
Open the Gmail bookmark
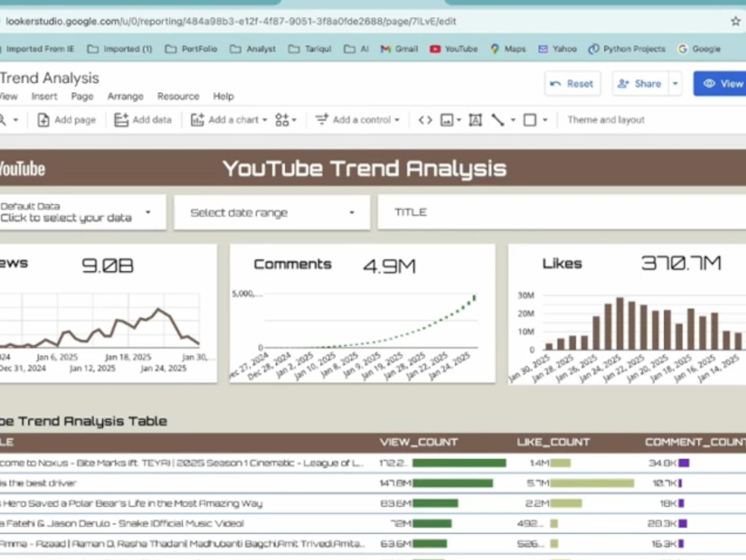[399, 49]
